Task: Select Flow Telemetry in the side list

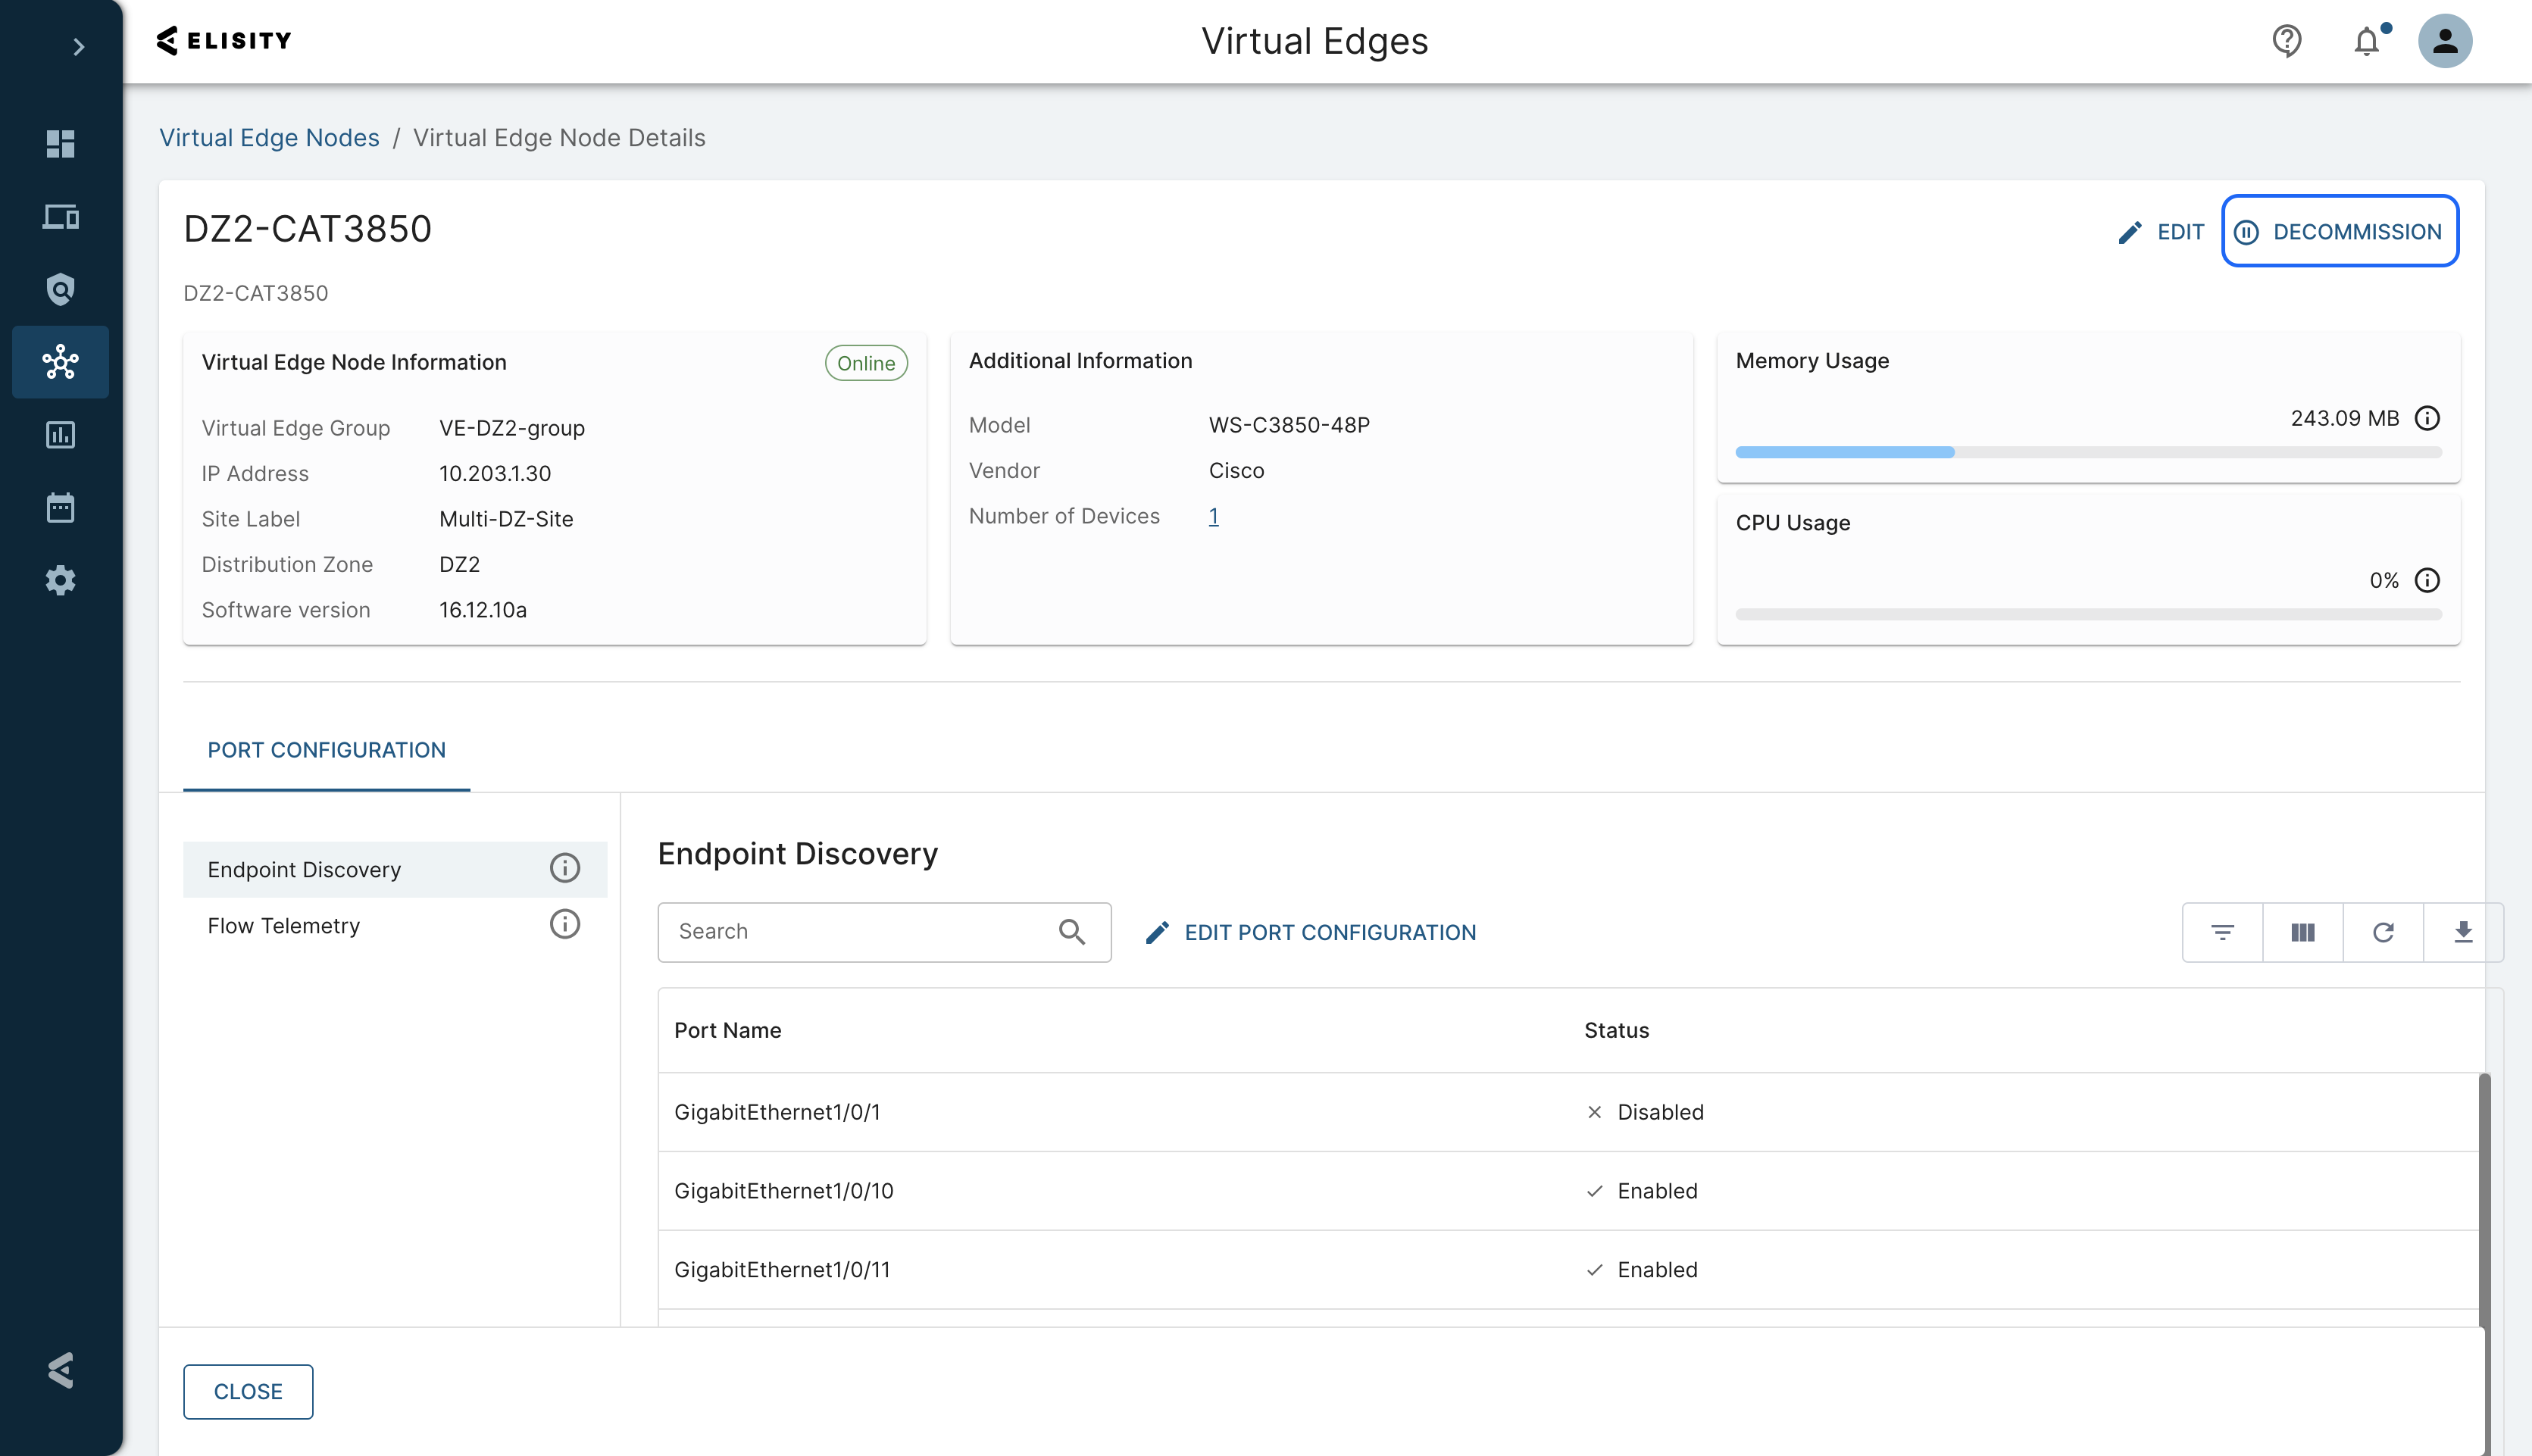Action: point(284,926)
